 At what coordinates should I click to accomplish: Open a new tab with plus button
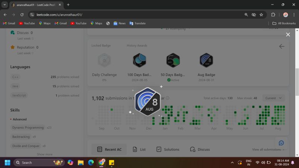(68, 5)
